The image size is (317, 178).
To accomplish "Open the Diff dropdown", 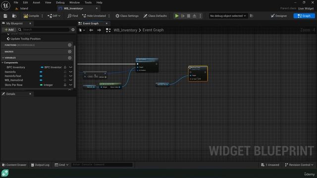I will tap(54, 16).
